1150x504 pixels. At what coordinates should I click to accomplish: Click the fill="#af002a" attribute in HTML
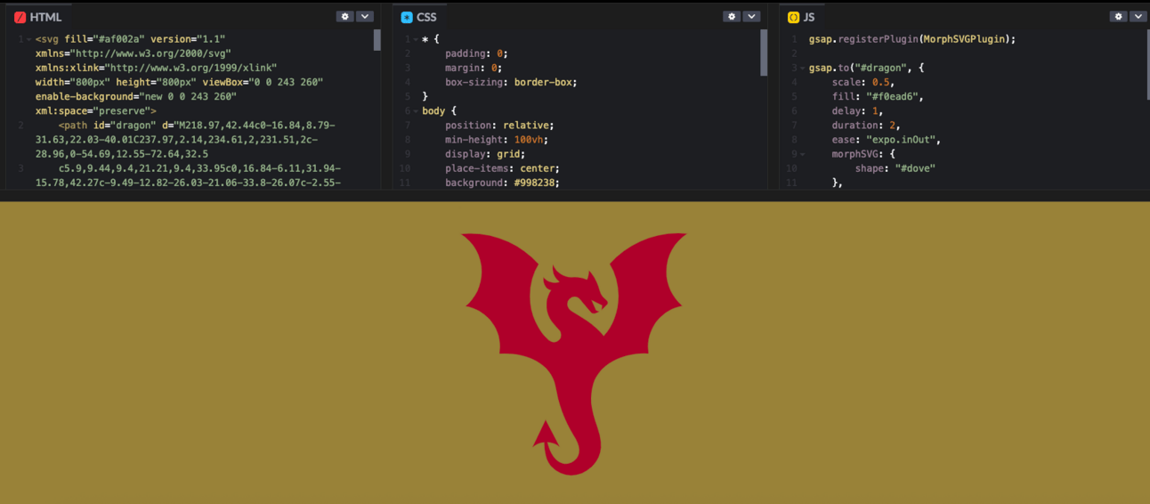[105, 39]
